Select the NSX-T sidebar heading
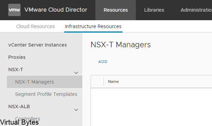Image resolution: width=212 pixels, height=126 pixels. pos(16,70)
